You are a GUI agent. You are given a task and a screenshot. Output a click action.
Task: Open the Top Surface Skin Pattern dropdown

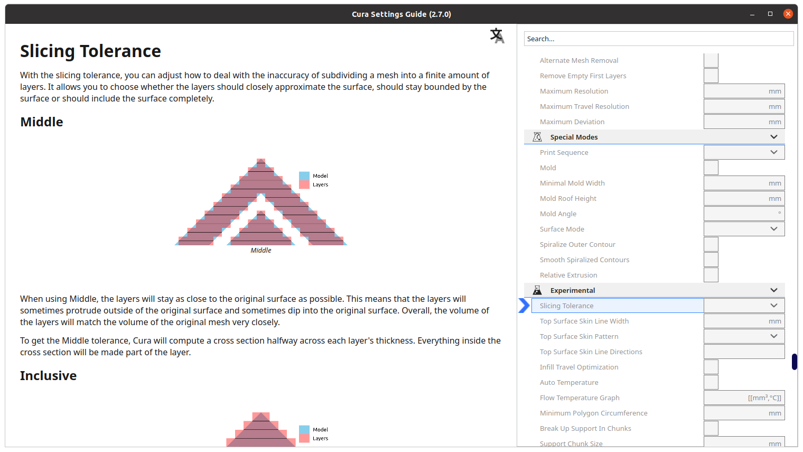[x=744, y=336]
